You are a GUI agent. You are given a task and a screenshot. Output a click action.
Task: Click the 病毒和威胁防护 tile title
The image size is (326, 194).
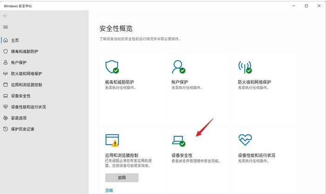tap(120, 82)
